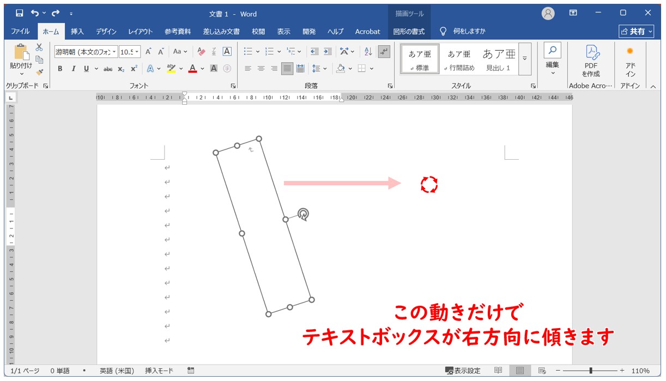Click the 110% zoom level

pyautogui.click(x=640, y=371)
